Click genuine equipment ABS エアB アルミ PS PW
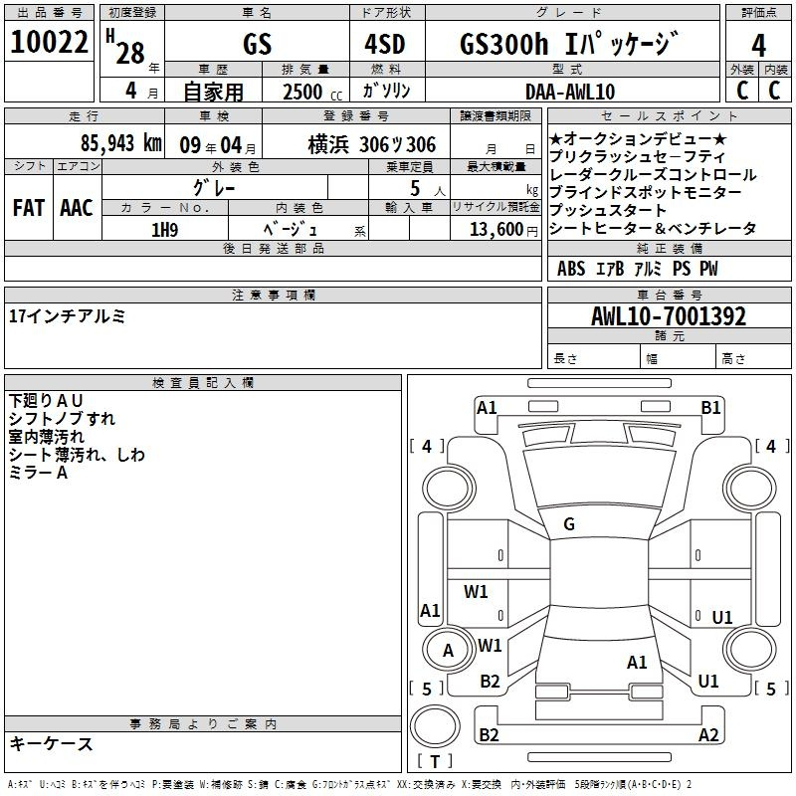 638,269
